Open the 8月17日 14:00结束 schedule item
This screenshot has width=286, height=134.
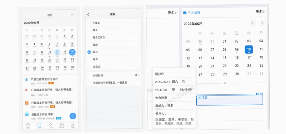(x=50, y=116)
